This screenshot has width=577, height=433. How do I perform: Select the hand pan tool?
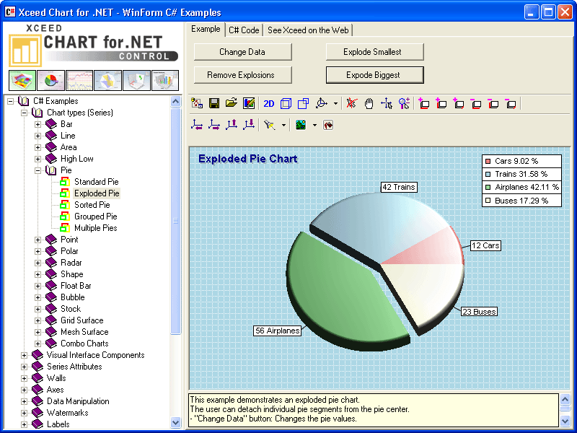coord(369,104)
